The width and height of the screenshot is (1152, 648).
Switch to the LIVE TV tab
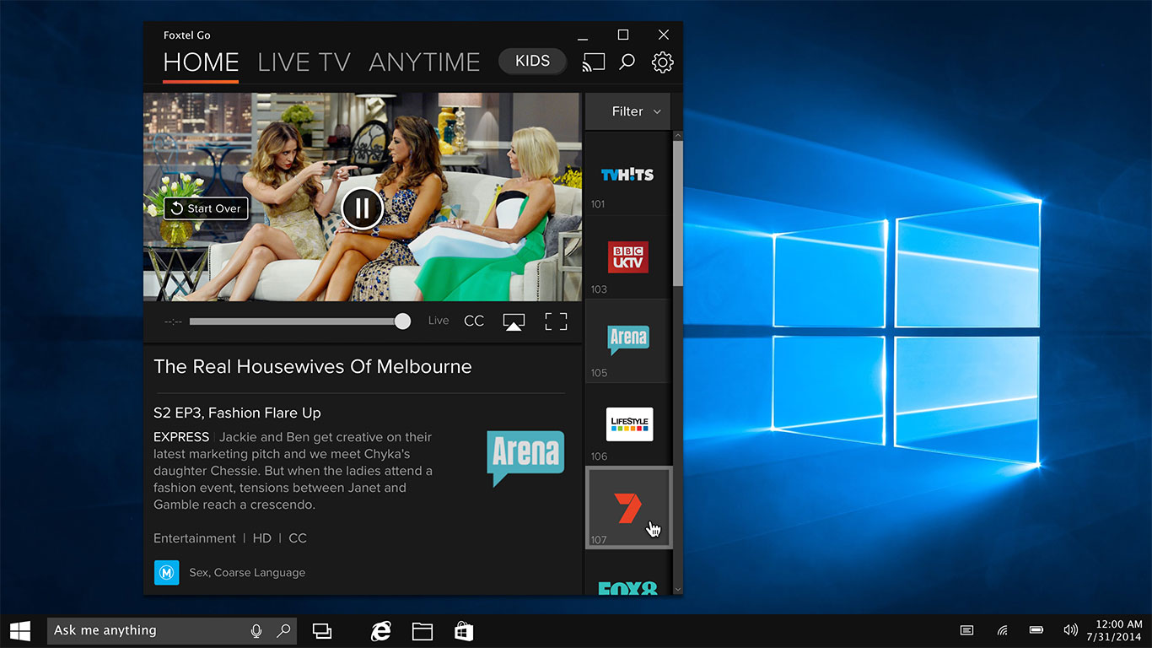304,62
